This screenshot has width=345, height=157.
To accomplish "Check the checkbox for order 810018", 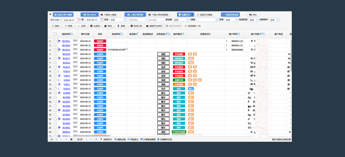I will (x=55, y=54).
